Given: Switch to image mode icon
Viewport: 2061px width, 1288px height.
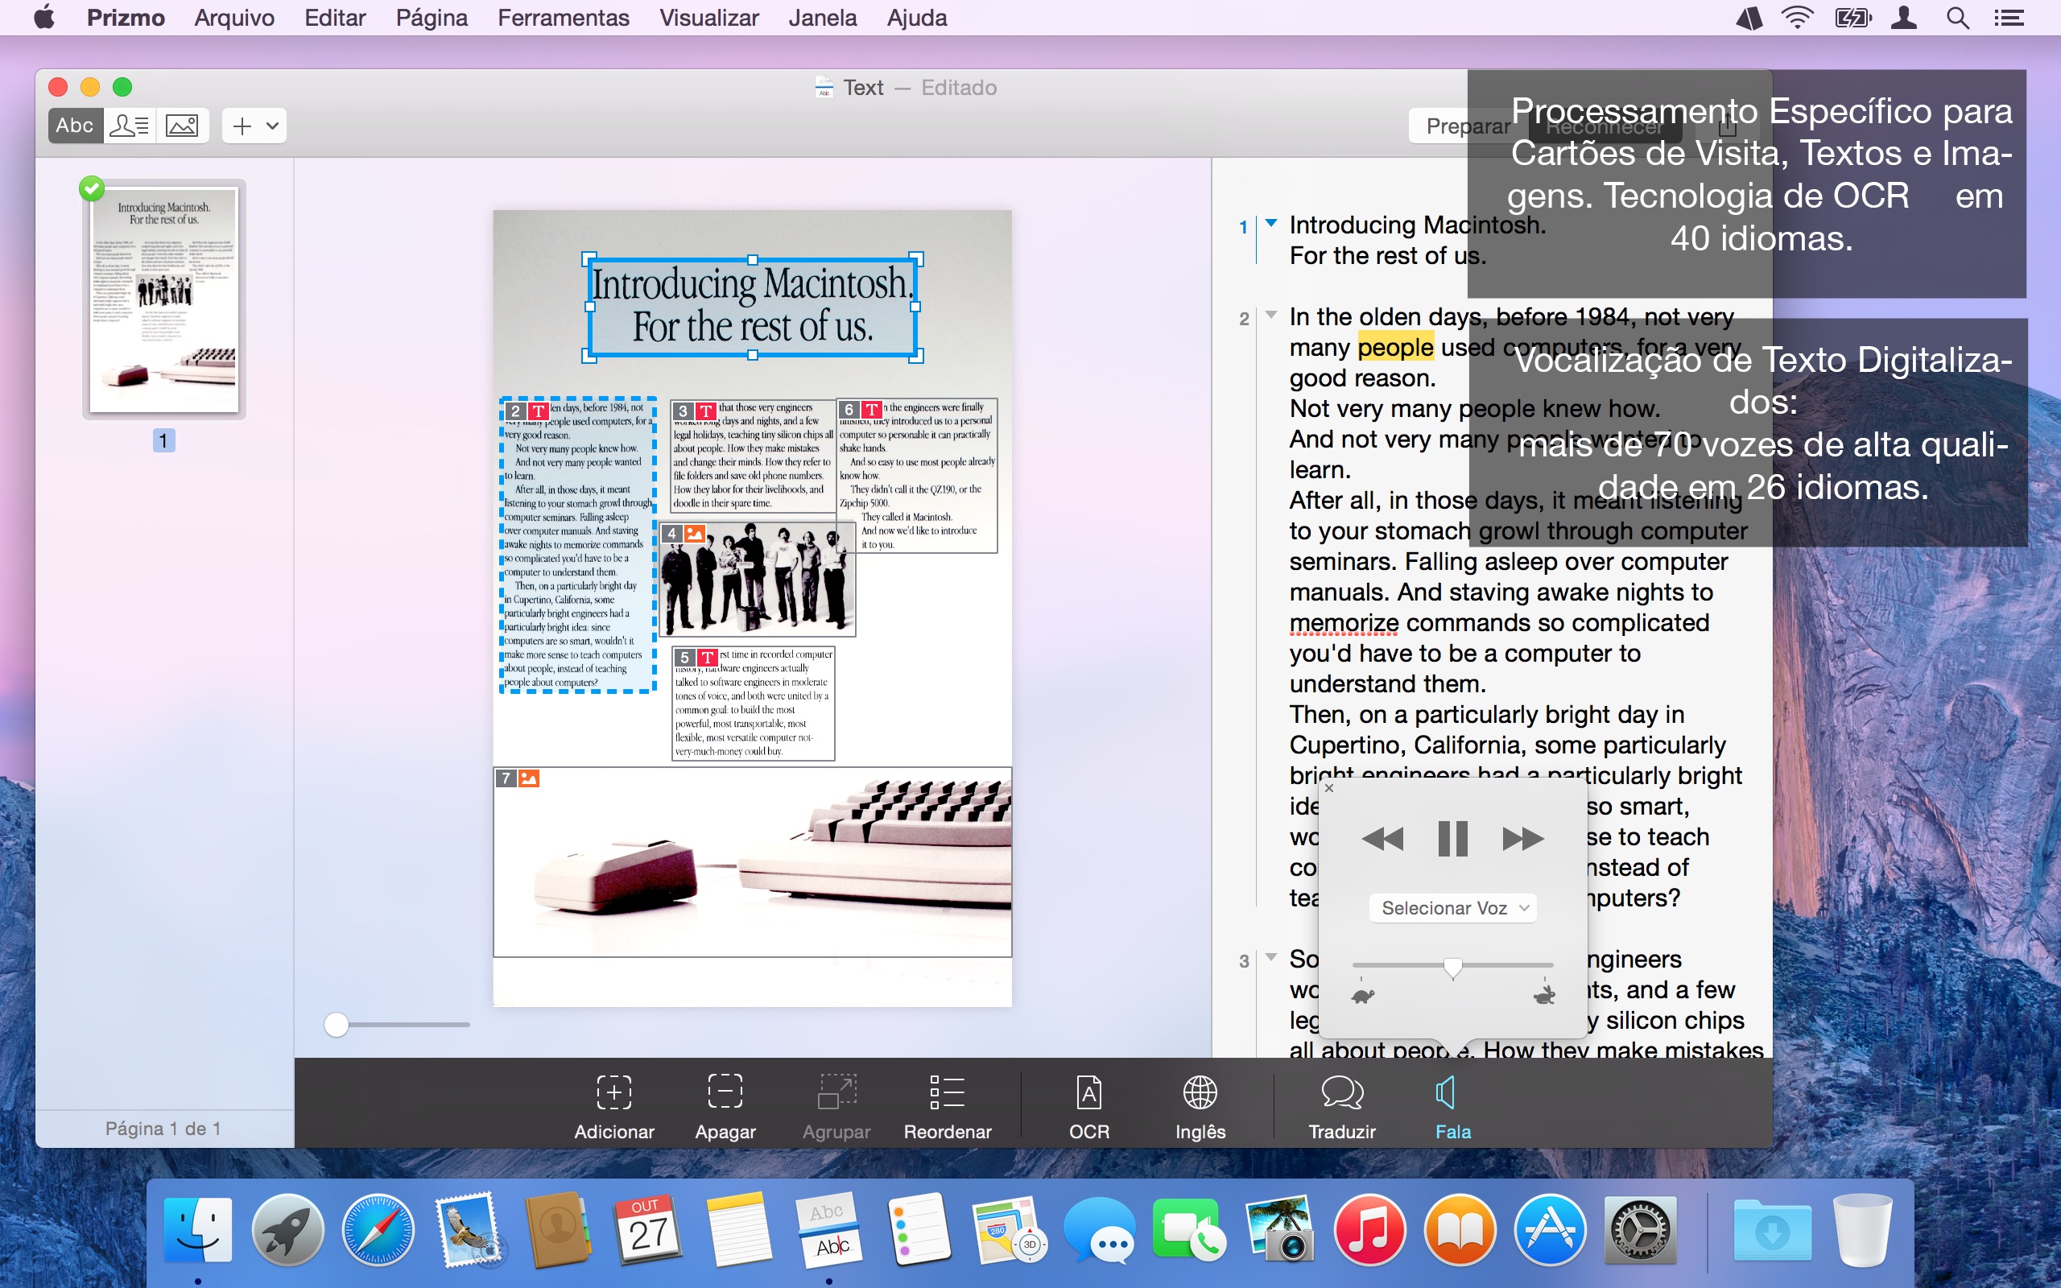Looking at the screenshot, I should click(182, 126).
